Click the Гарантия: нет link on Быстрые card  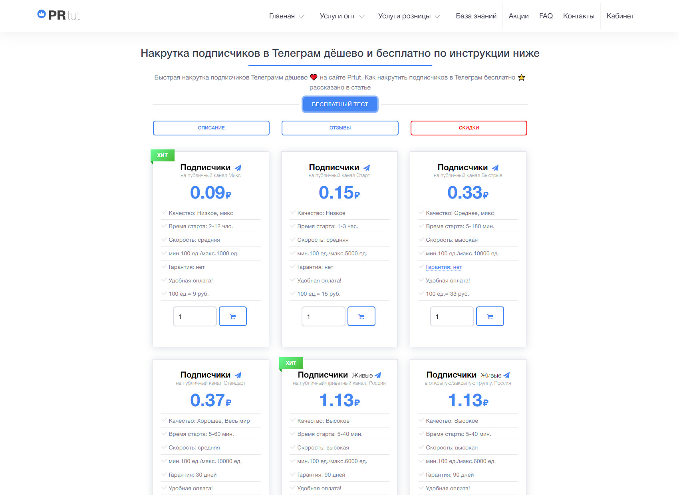click(x=444, y=267)
